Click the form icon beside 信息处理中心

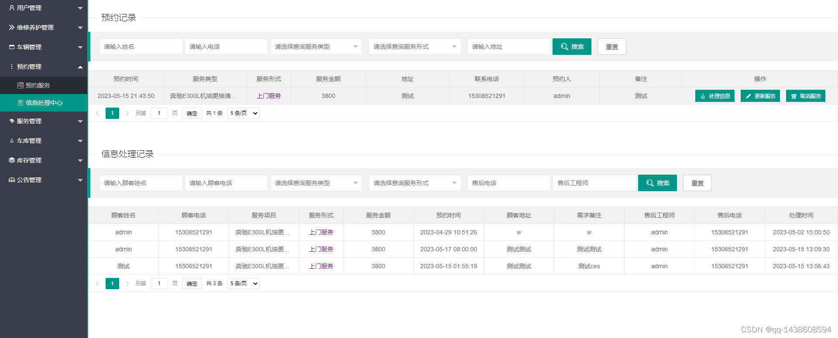click(x=21, y=103)
